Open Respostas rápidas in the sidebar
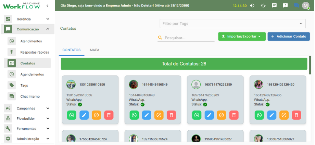315x145 pixels. 34,52
